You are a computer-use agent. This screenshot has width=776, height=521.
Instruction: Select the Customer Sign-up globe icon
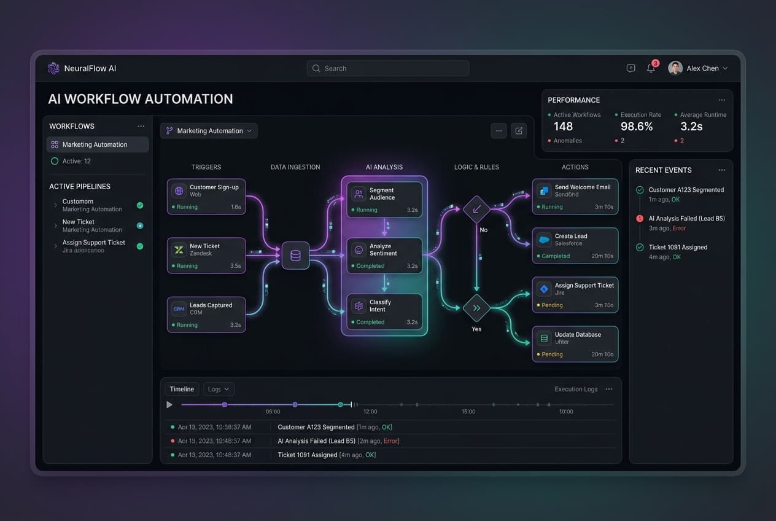(x=179, y=190)
